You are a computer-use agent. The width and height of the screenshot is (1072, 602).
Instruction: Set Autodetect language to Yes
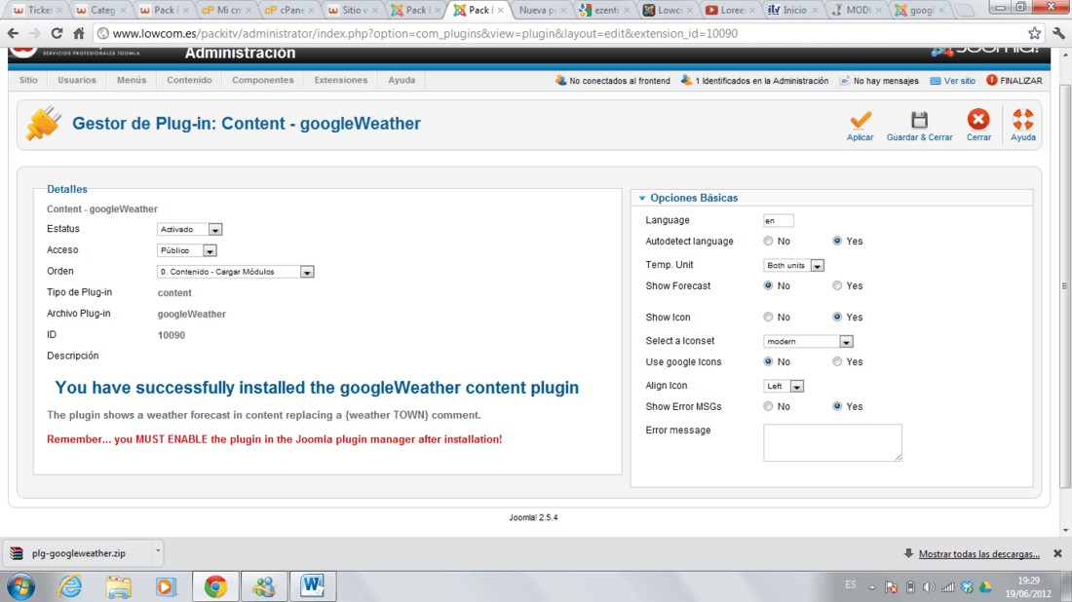pos(837,242)
